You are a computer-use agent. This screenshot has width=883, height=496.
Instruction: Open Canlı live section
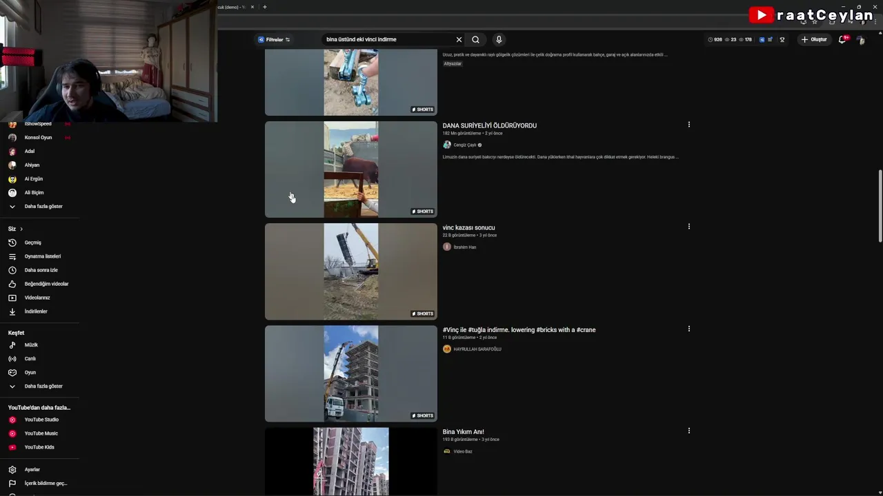coord(30,359)
